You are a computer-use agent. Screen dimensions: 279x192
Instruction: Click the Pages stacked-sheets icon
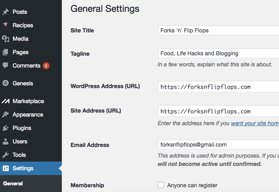(x=6, y=52)
